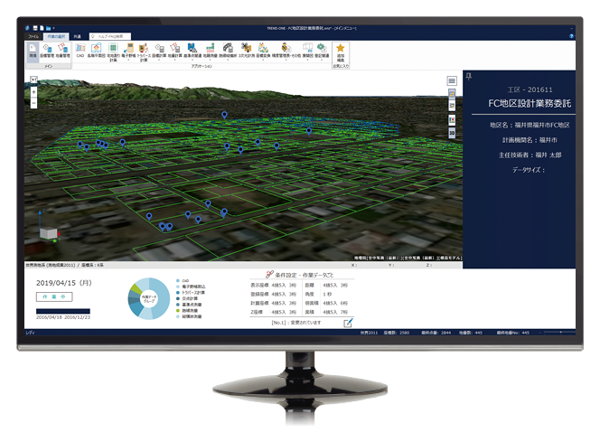This screenshot has height=442, width=600.
Task: Open the 地籍測量 tool
Action: (x=210, y=51)
